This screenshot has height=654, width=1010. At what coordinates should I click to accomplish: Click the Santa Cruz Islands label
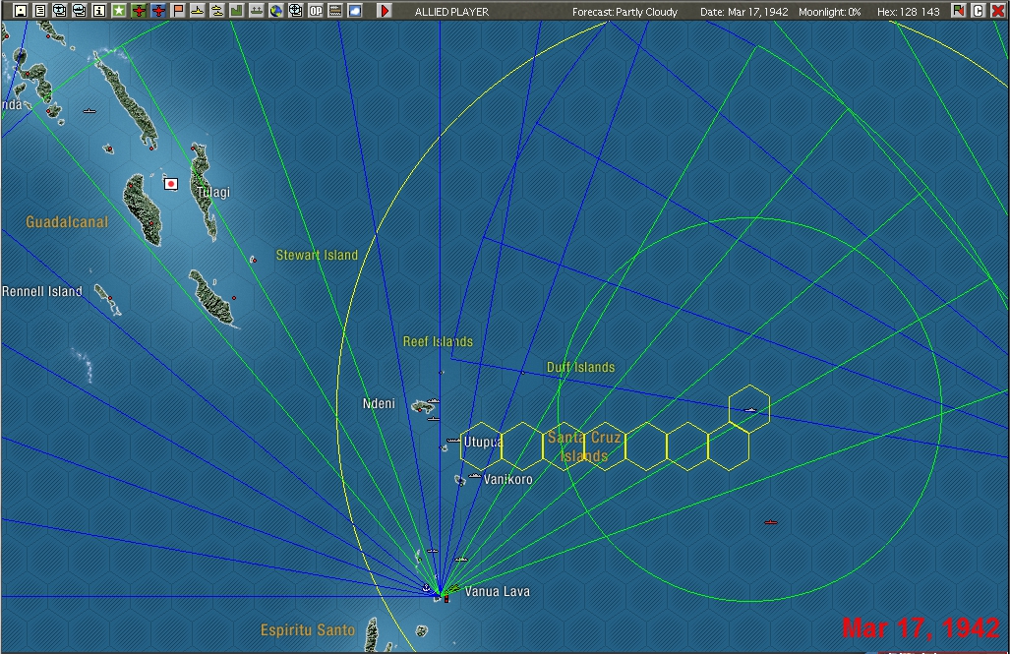point(584,446)
